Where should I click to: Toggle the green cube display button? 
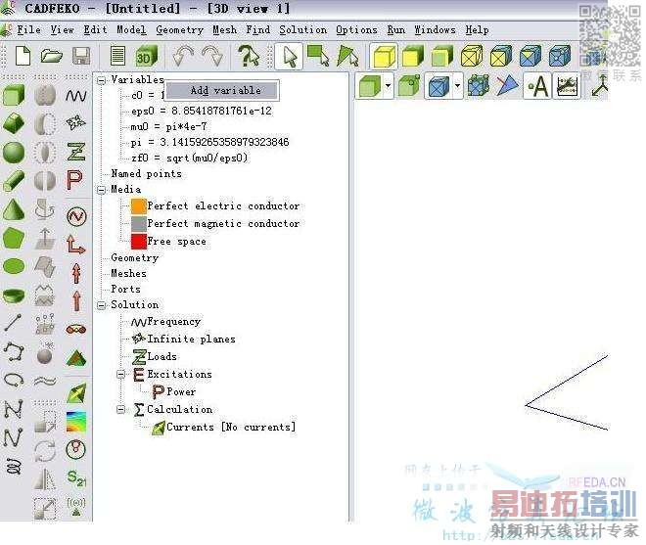click(x=370, y=86)
